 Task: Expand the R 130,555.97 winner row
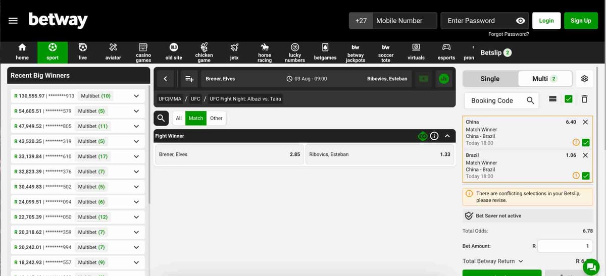[136, 96]
